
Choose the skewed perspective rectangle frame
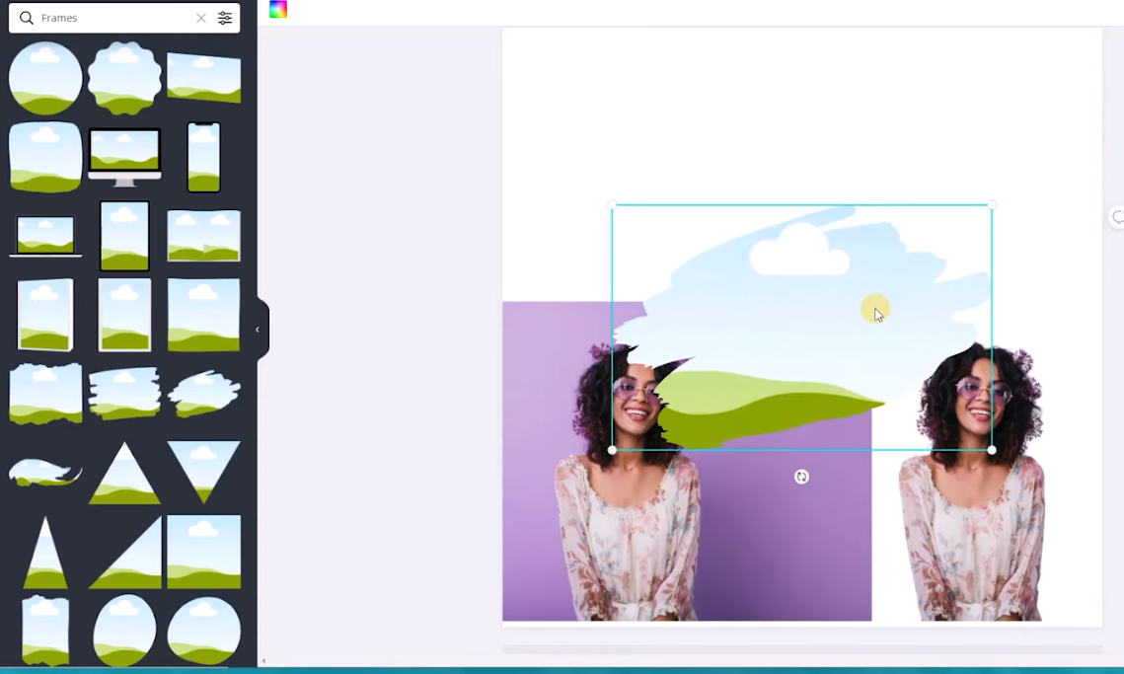(x=203, y=77)
